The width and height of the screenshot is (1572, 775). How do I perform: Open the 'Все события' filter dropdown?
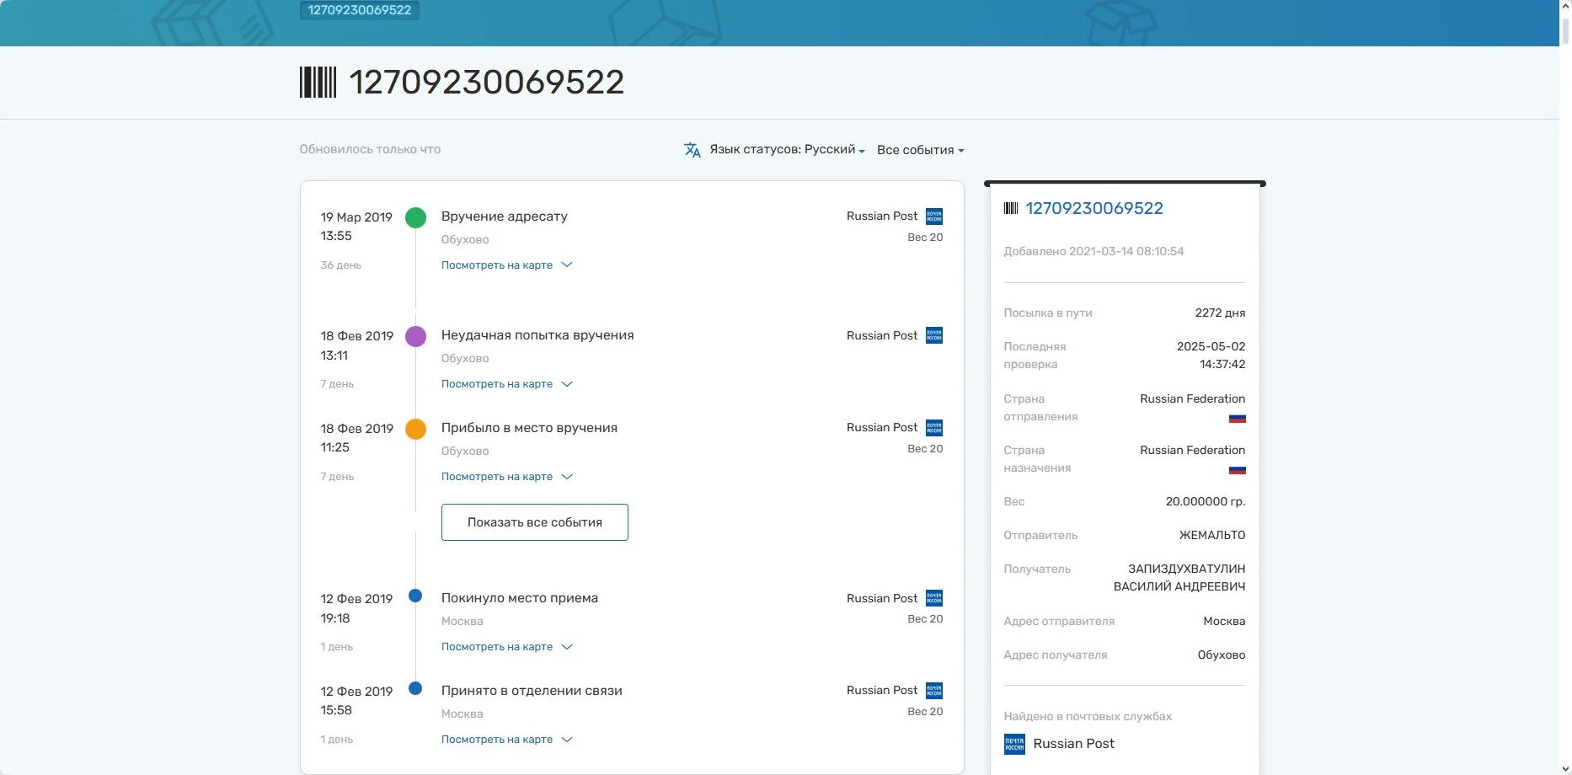coord(920,150)
